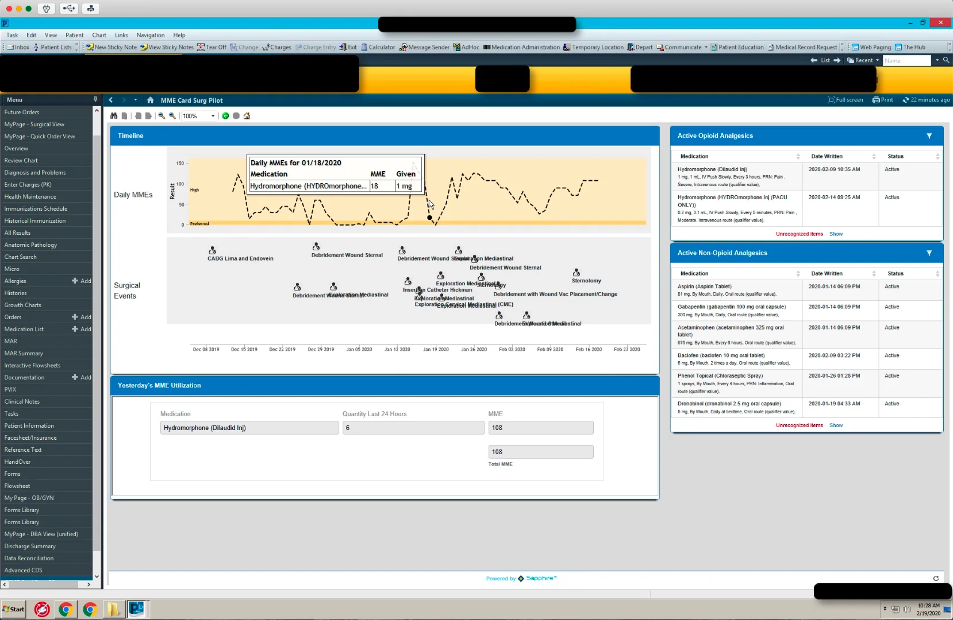Screen dimensions: 953x620
Task: Open Medication Administration
Action: pyautogui.click(x=521, y=47)
